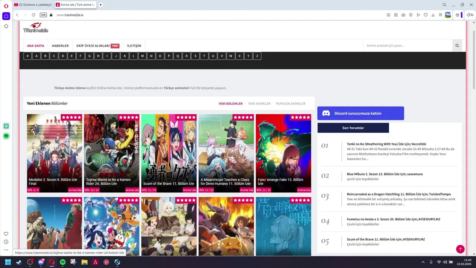Open a new tab with plus button
476x268 pixels.
(x=100, y=5)
